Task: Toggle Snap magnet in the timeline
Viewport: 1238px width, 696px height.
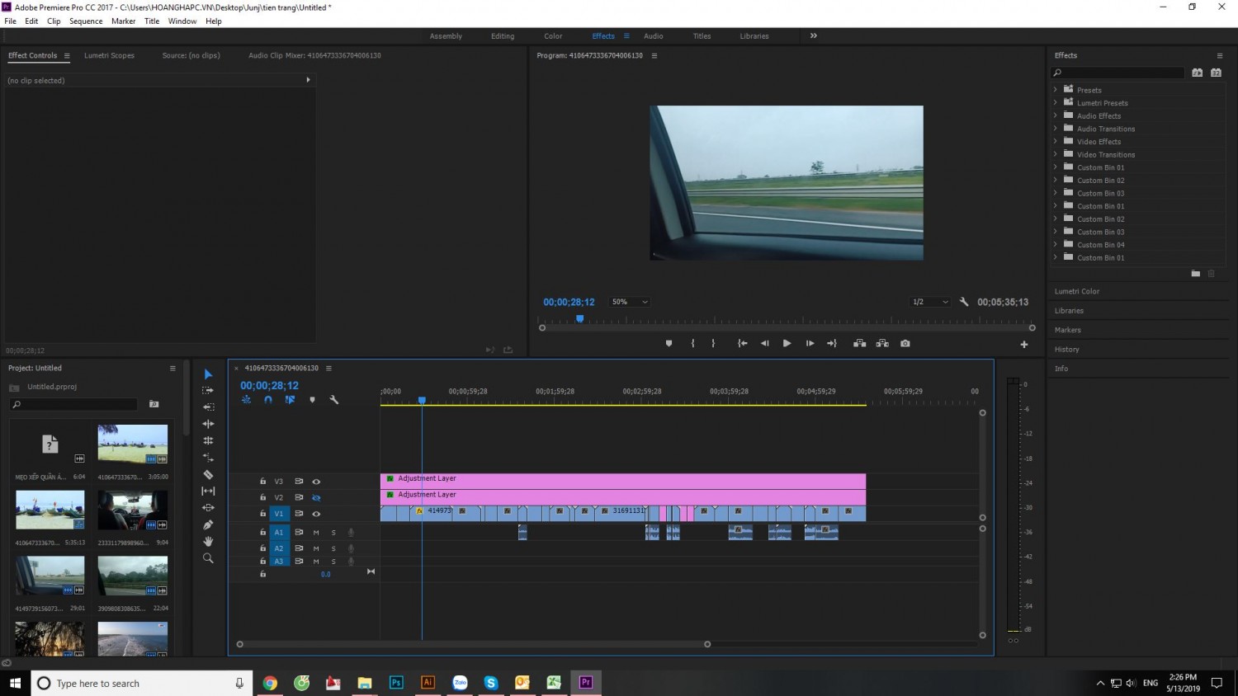Action: (268, 400)
